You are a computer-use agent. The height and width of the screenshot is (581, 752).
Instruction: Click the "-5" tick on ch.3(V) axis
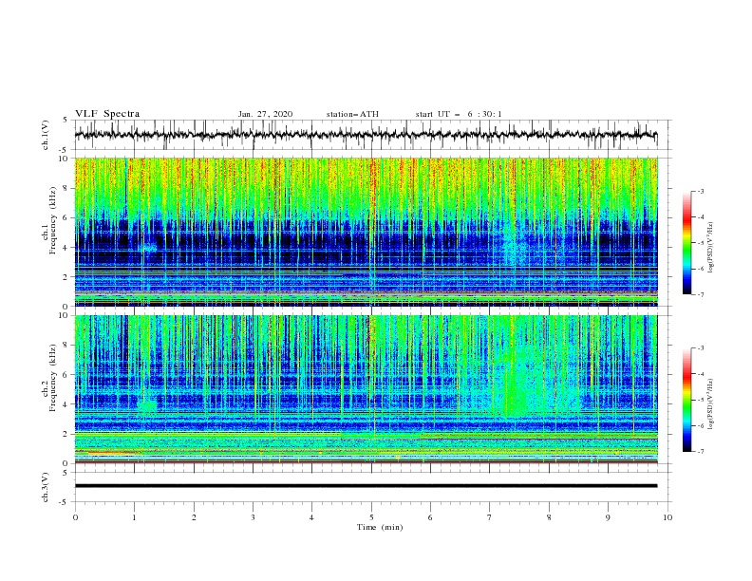click(x=65, y=502)
